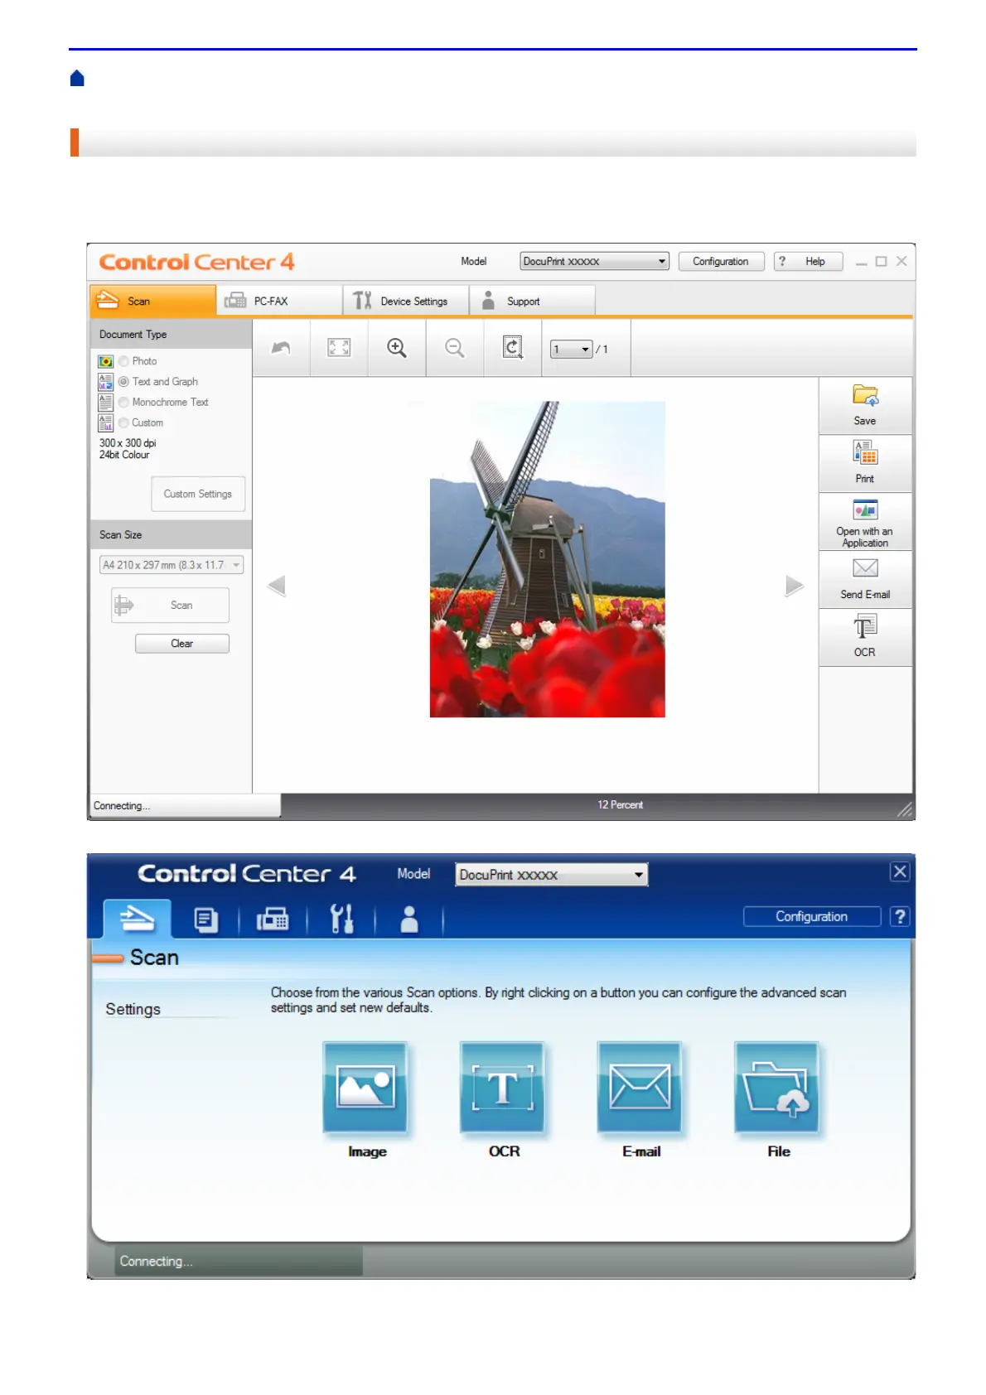986x1395 pixels.
Task: Click the rotate-crop icon in the preview toolbar
Action: pos(513,348)
